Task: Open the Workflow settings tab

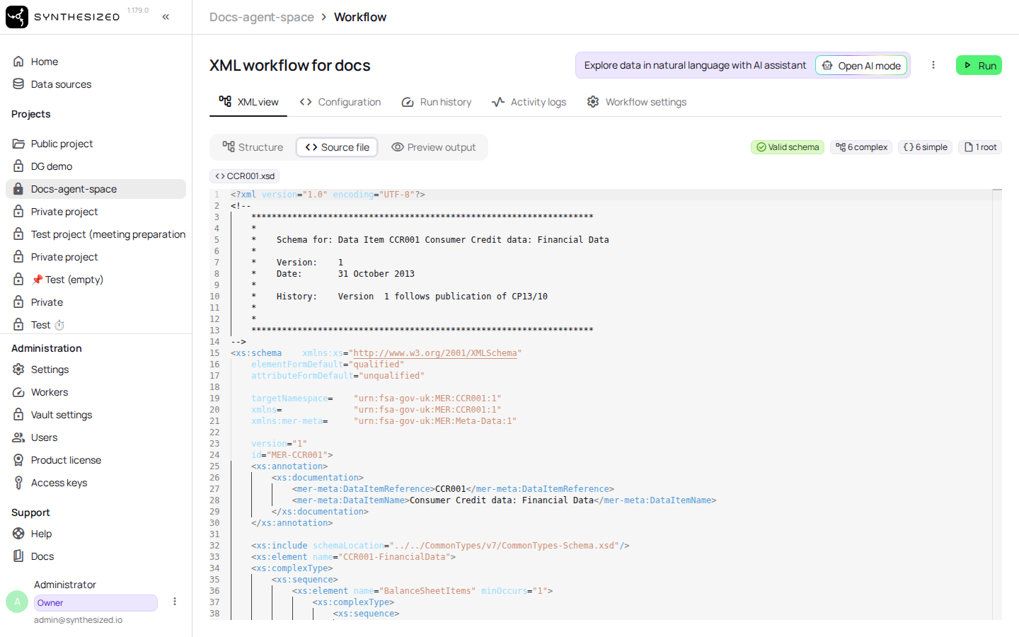Action: pos(637,102)
